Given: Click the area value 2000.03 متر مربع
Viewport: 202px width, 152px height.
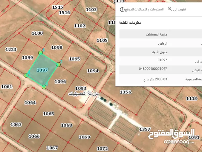Looking at the screenshot, I should [155, 79].
